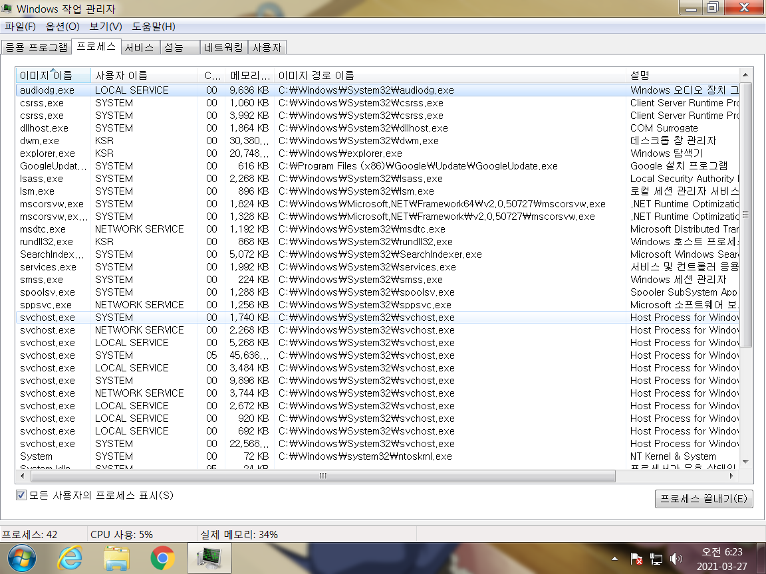This screenshot has height=574, width=766.
Task: Select services.exe process row
Action: pos(378,267)
